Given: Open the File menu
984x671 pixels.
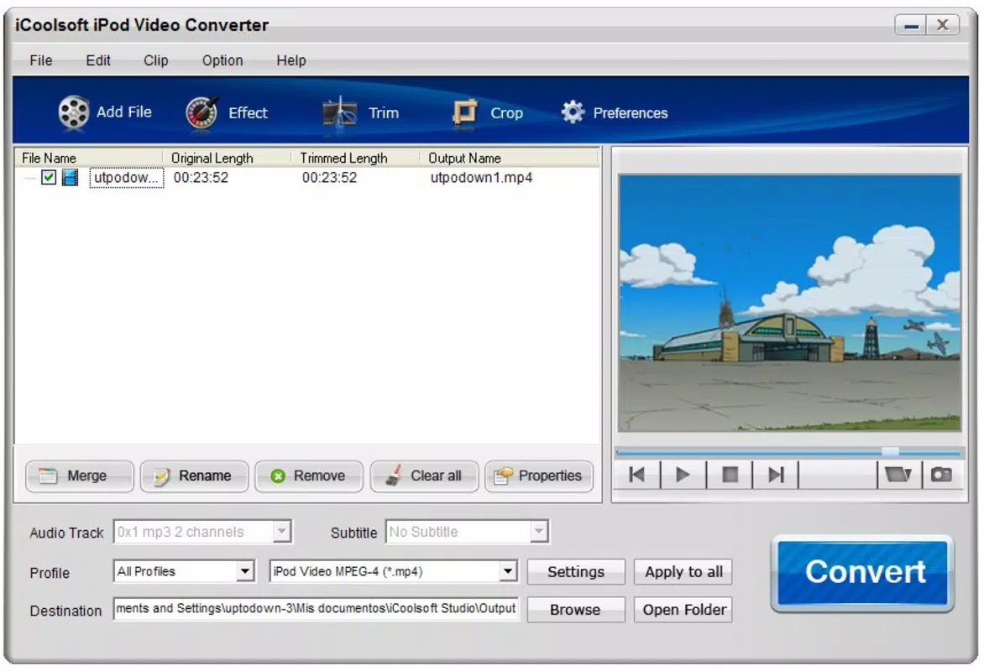Looking at the screenshot, I should pos(41,60).
